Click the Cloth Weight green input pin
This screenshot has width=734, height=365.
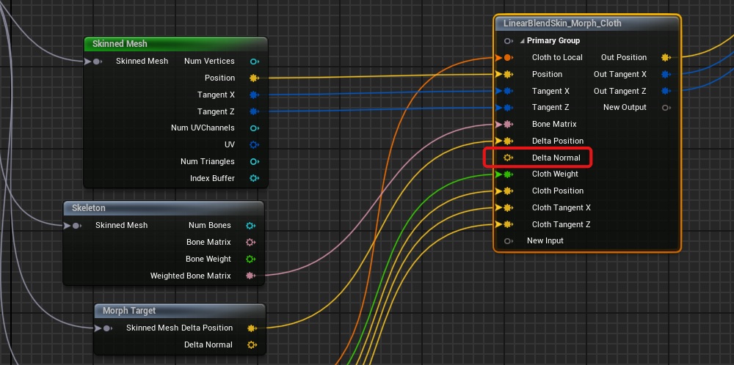507,174
